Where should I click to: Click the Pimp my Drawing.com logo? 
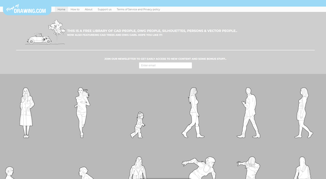click(27, 9)
